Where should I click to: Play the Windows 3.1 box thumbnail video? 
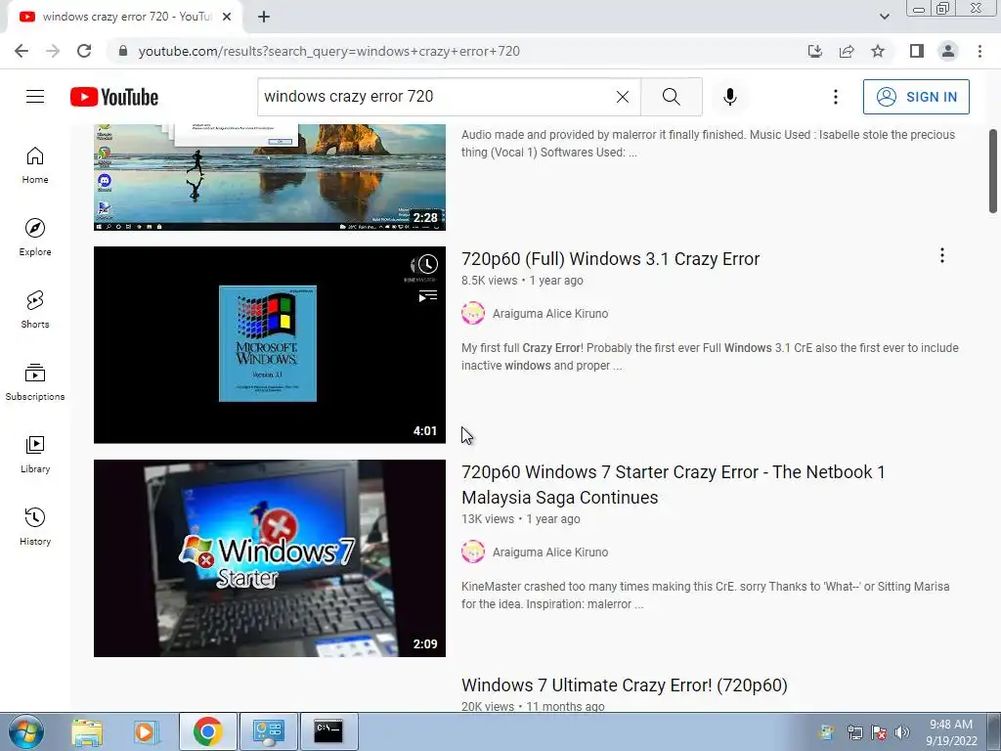coord(270,345)
